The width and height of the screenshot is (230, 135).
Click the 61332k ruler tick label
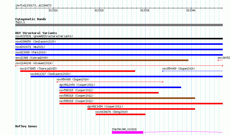coord(99,10)
